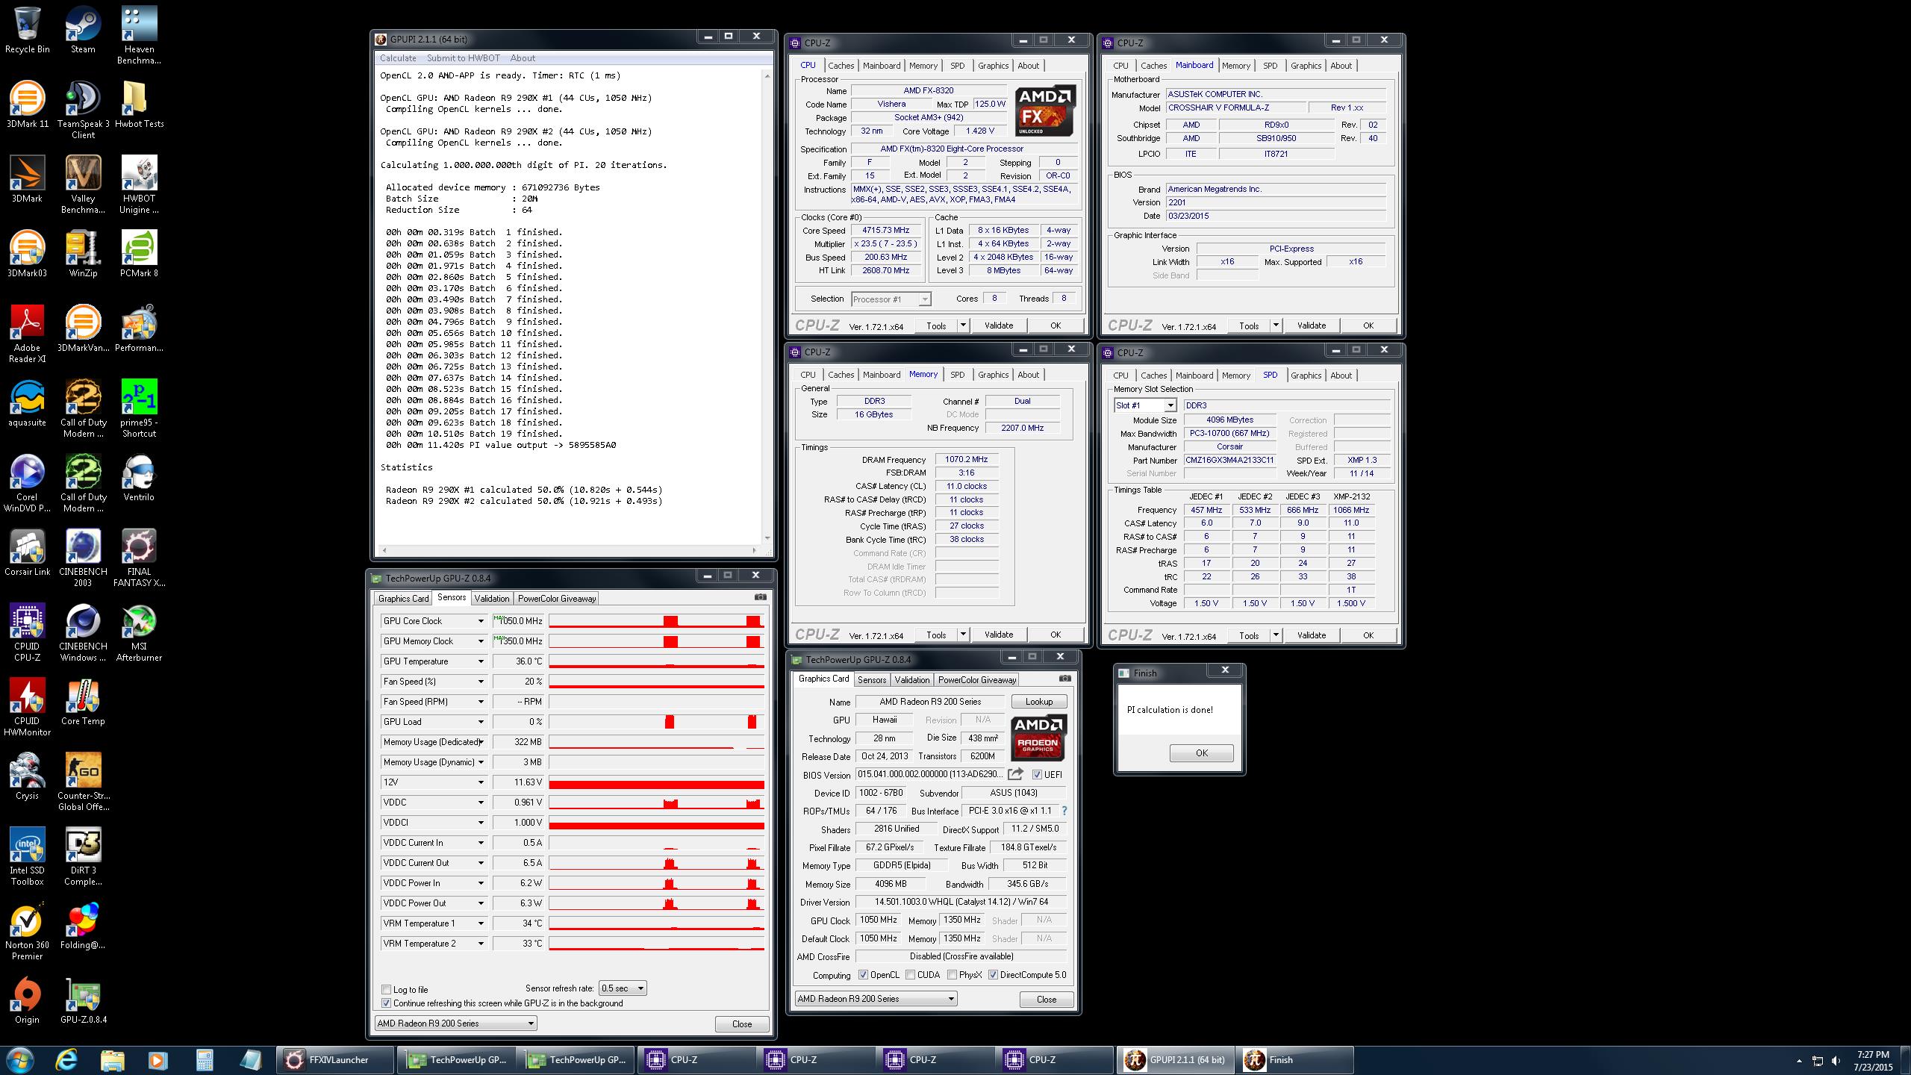Screen dimensions: 1911x1075
Task: Open Tools dropdown arrow in CPU-Z CPU window
Action: [963, 325]
